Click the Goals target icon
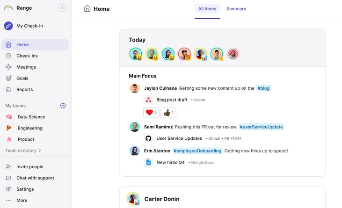This screenshot has width=342, height=208. point(8,78)
